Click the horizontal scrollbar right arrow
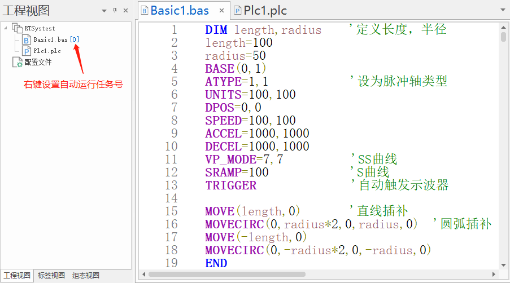The height and width of the screenshot is (283, 510). coord(494,274)
